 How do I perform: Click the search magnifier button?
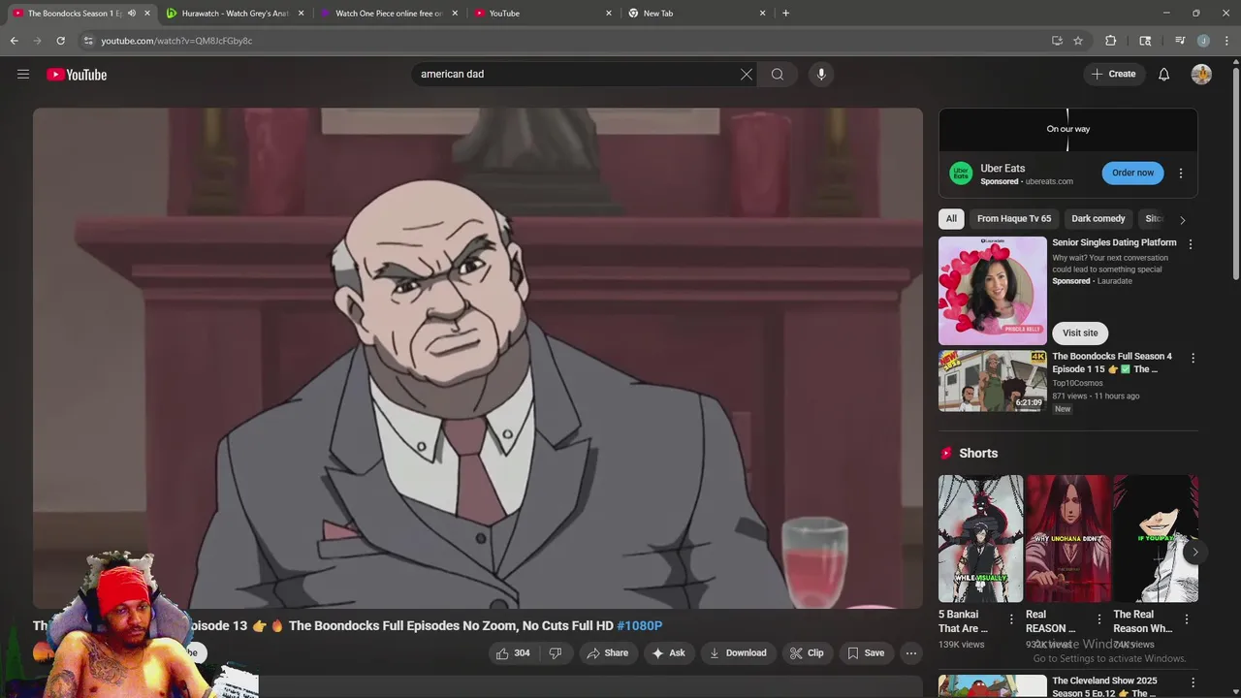tap(778, 75)
